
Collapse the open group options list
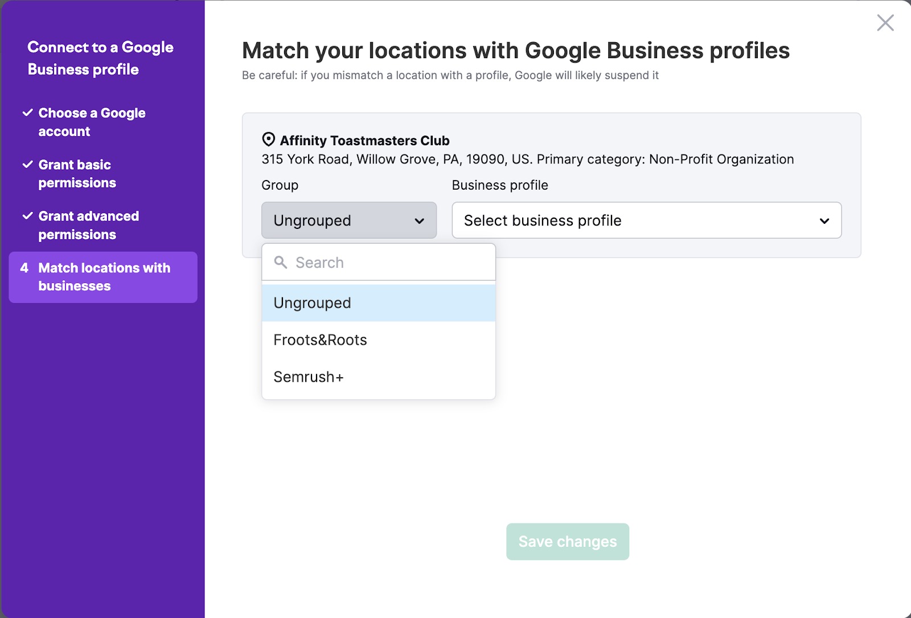348,220
